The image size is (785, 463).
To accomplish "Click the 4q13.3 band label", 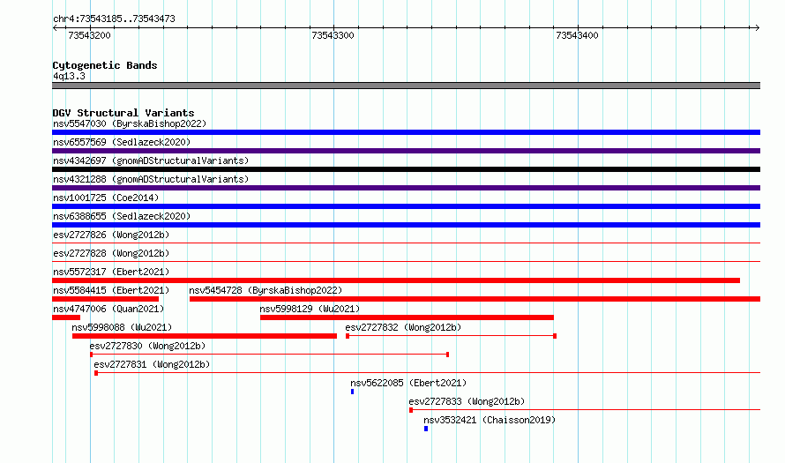I will click(69, 76).
